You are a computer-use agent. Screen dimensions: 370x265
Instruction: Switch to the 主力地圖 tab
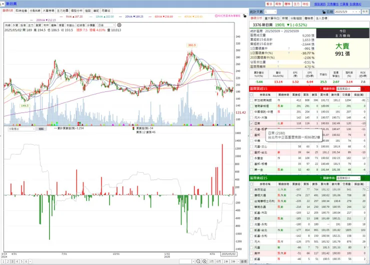pos(62,11)
